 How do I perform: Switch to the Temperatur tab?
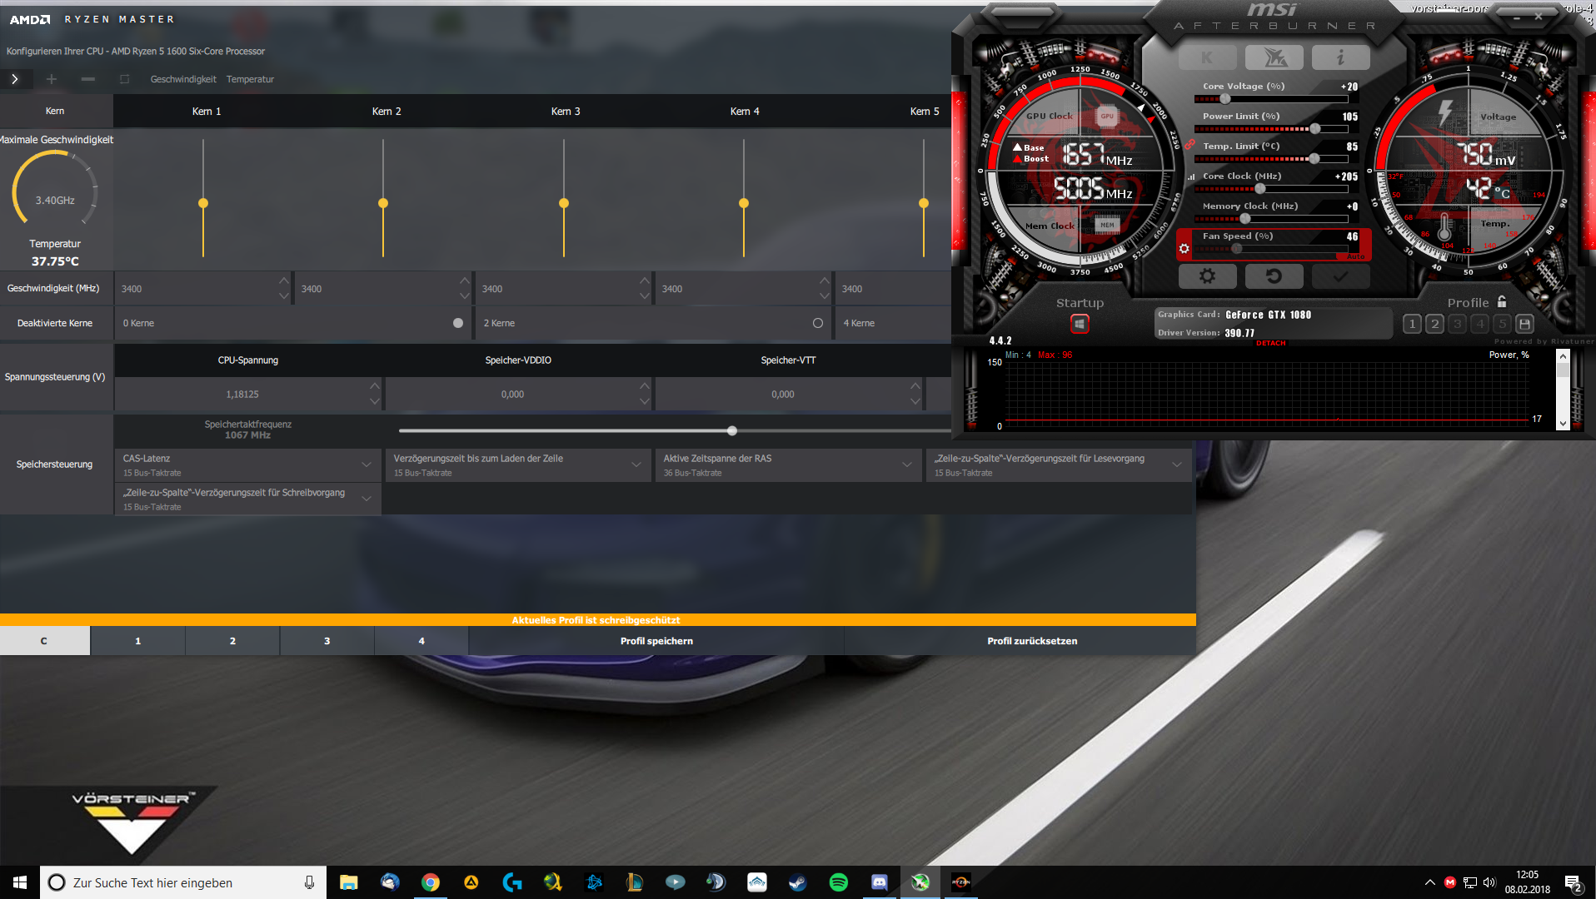coord(250,79)
